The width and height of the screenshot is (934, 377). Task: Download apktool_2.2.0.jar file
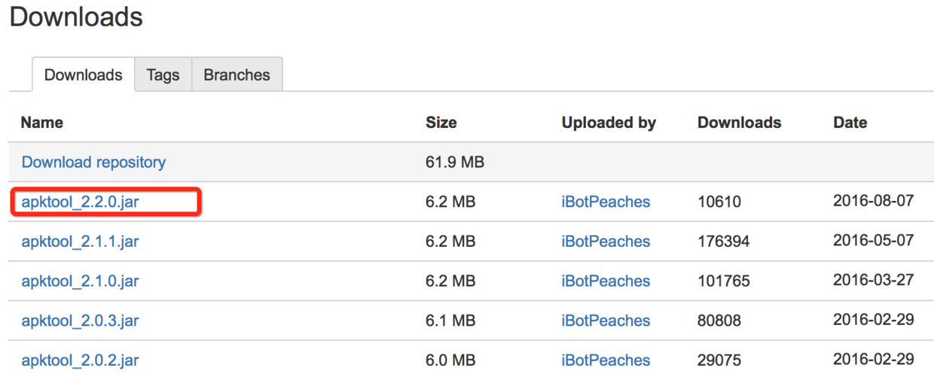coord(80,202)
